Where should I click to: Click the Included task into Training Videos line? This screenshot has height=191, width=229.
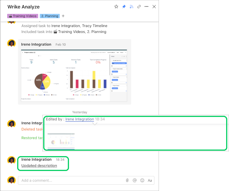[64, 32]
